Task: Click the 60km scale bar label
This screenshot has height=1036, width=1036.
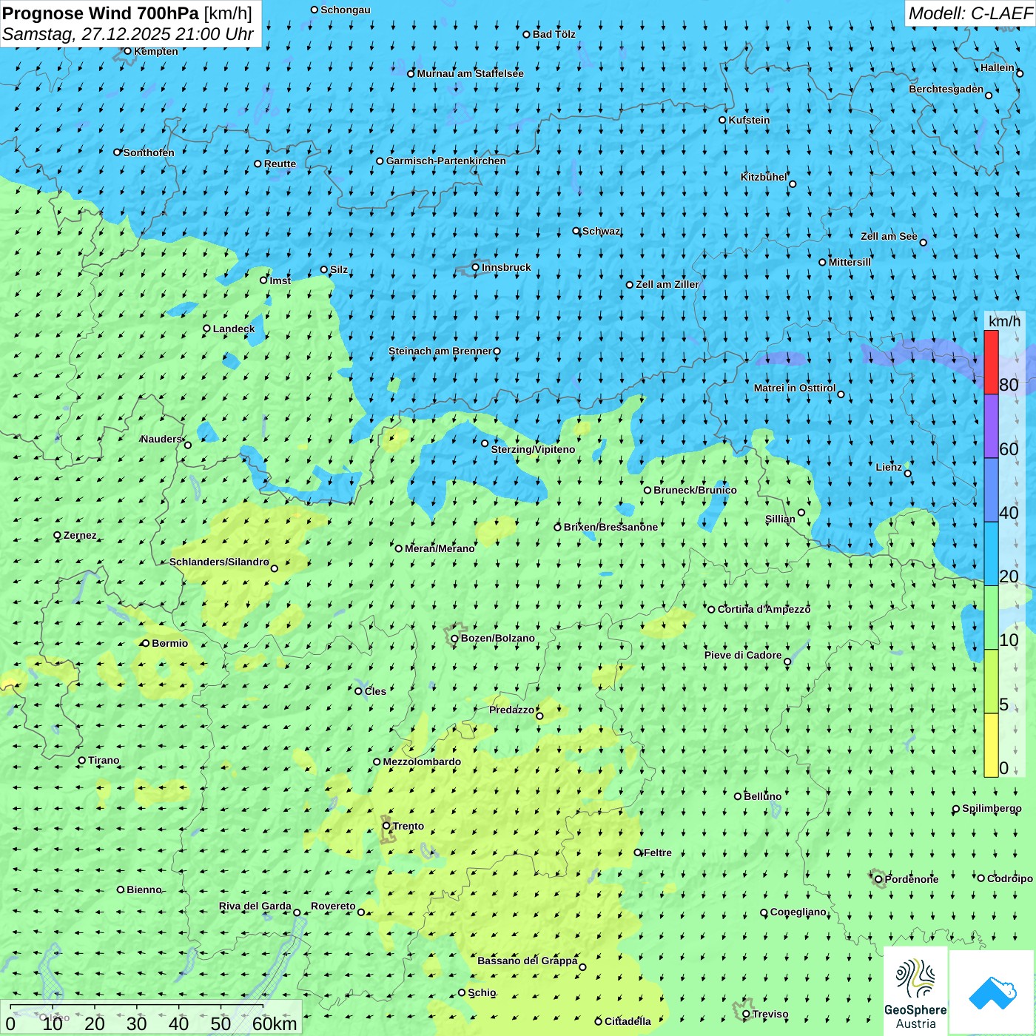Action: pyautogui.click(x=275, y=1024)
